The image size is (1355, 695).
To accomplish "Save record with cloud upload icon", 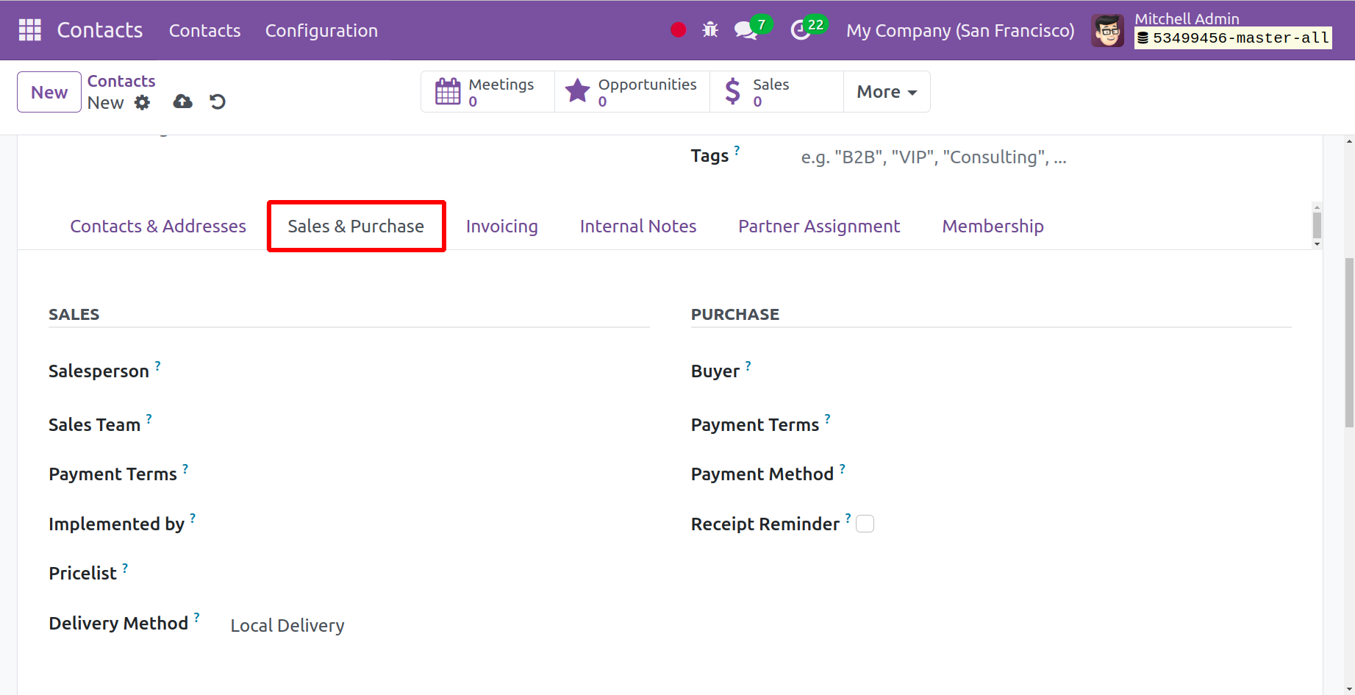I will tap(182, 102).
